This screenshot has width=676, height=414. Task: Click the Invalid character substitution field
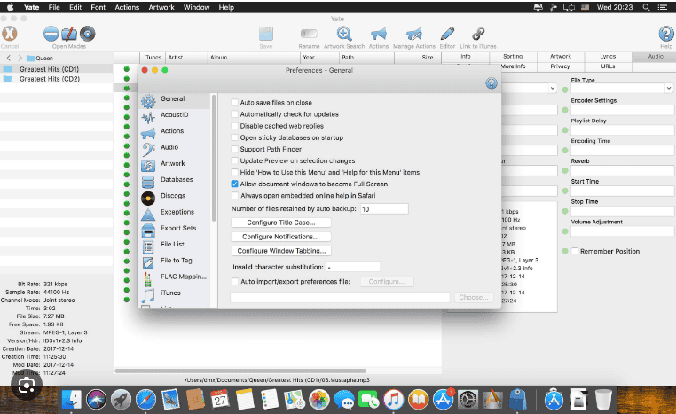pos(353,267)
